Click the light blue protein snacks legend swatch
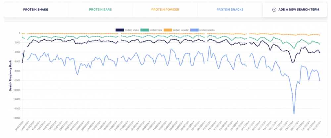Screen dimensions: 331x138 tap(195, 30)
